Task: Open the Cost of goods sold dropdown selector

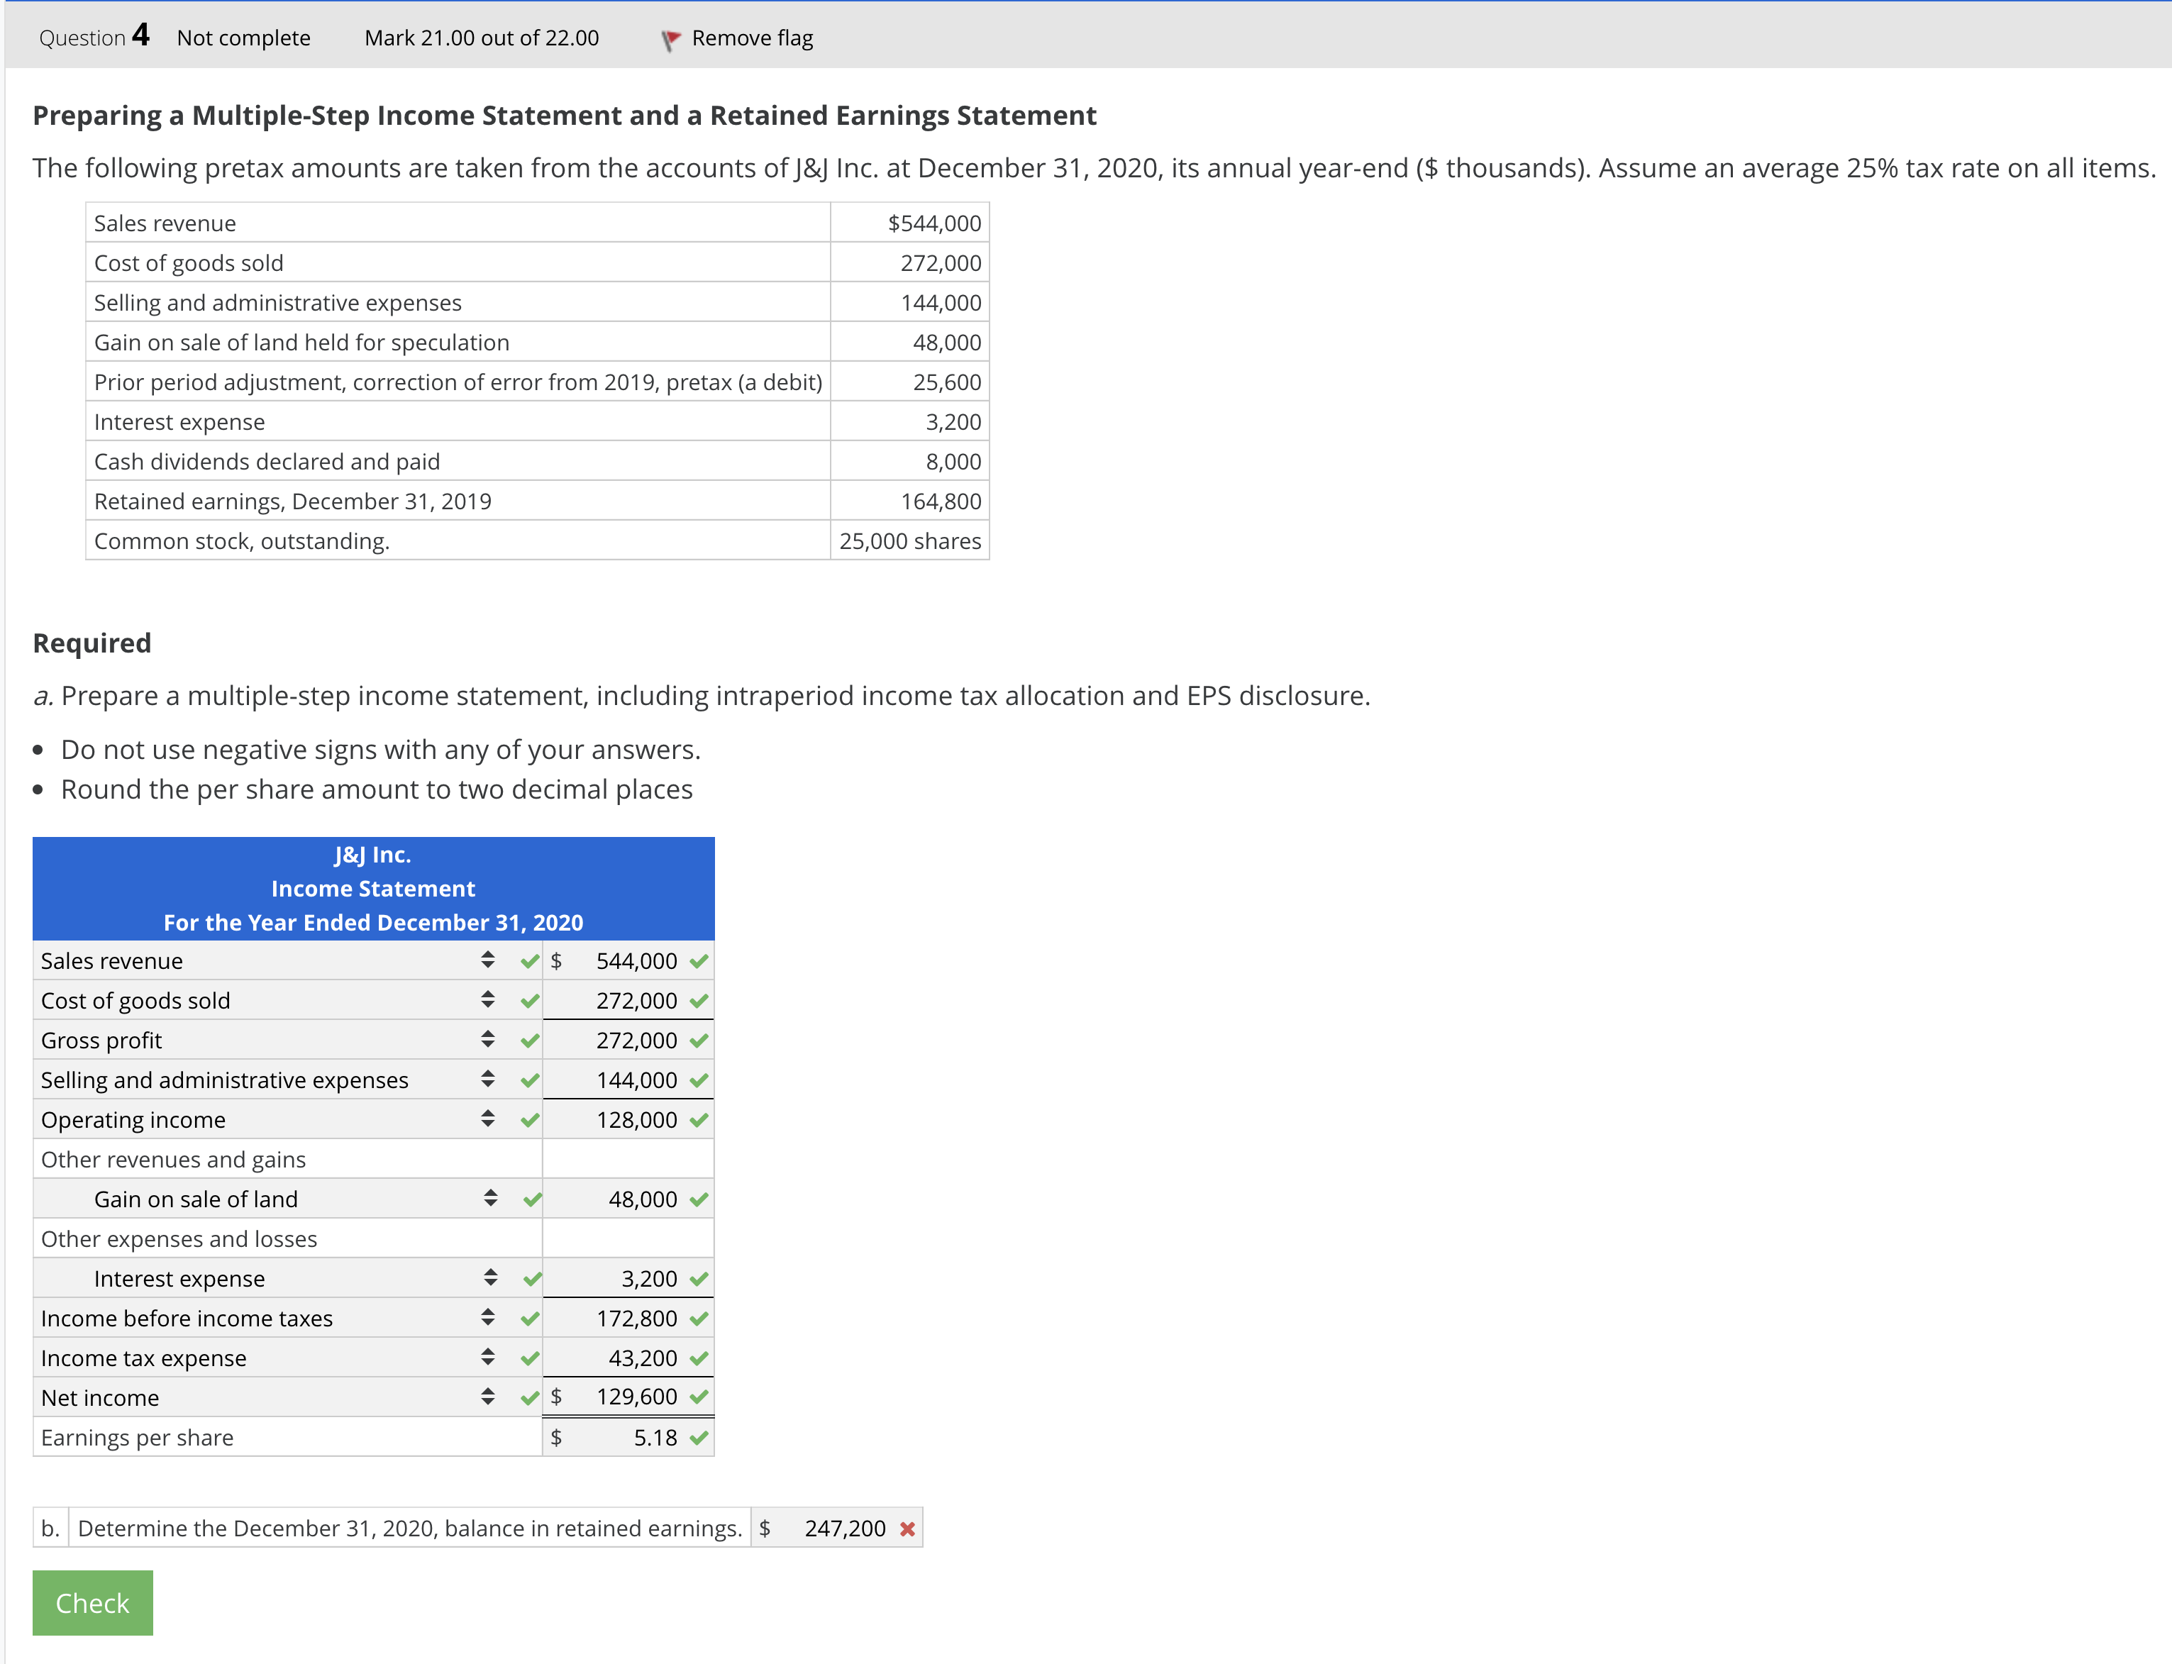Action: click(x=487, y=1000)
